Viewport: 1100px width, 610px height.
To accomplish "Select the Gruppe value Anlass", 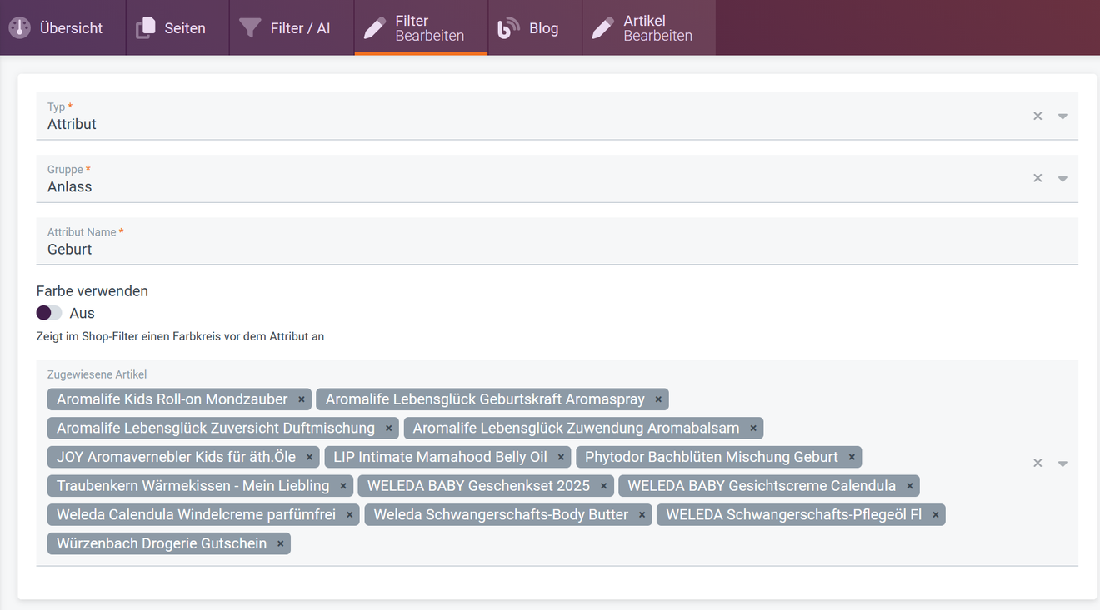I will coord(70,186).
